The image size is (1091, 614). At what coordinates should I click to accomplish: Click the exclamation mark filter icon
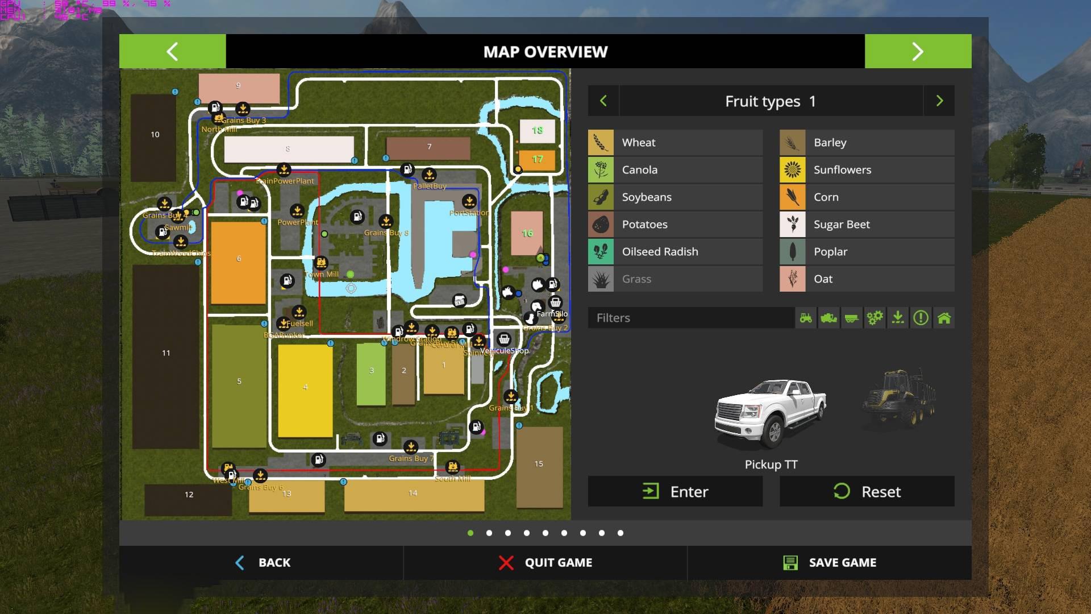[x=921, y=318]
